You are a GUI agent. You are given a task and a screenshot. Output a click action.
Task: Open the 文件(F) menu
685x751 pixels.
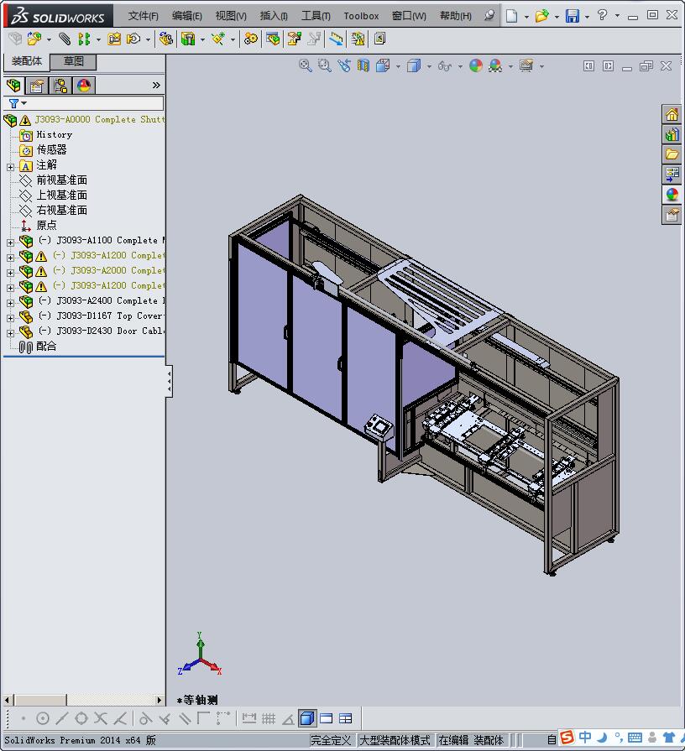143,16
